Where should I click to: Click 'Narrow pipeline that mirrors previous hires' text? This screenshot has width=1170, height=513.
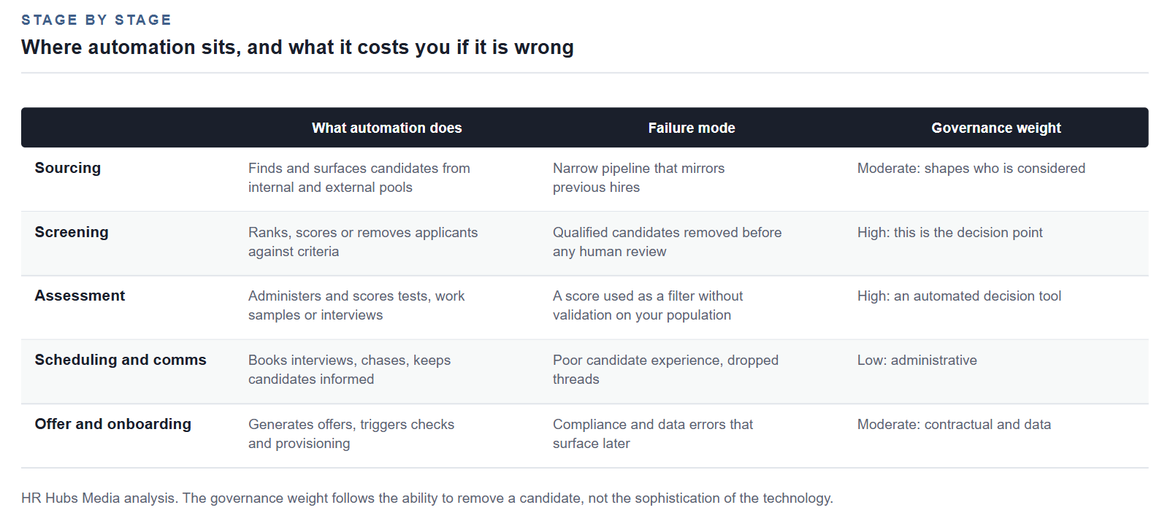tap(639, 178)
